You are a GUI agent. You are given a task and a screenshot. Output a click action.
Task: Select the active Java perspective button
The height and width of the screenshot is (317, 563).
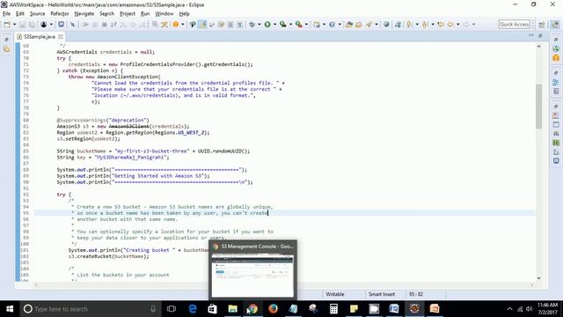pos(555,25)
